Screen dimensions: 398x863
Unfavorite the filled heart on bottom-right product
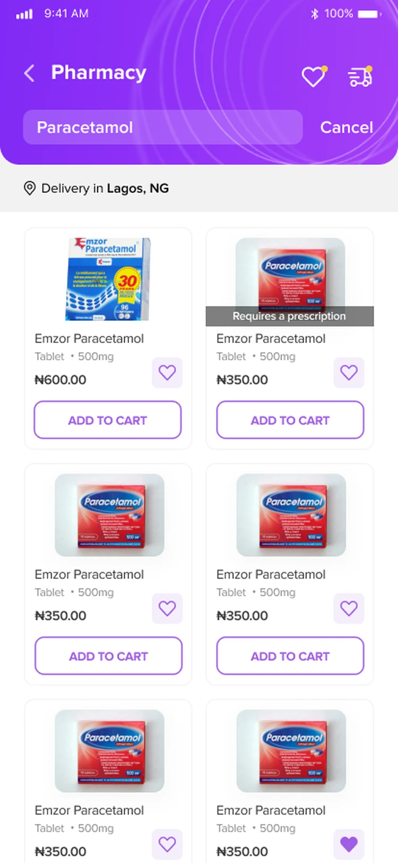[349, 844]
